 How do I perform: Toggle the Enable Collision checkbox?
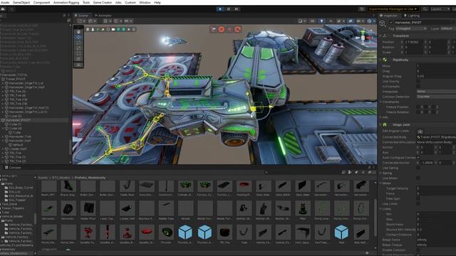coord(418,250)
